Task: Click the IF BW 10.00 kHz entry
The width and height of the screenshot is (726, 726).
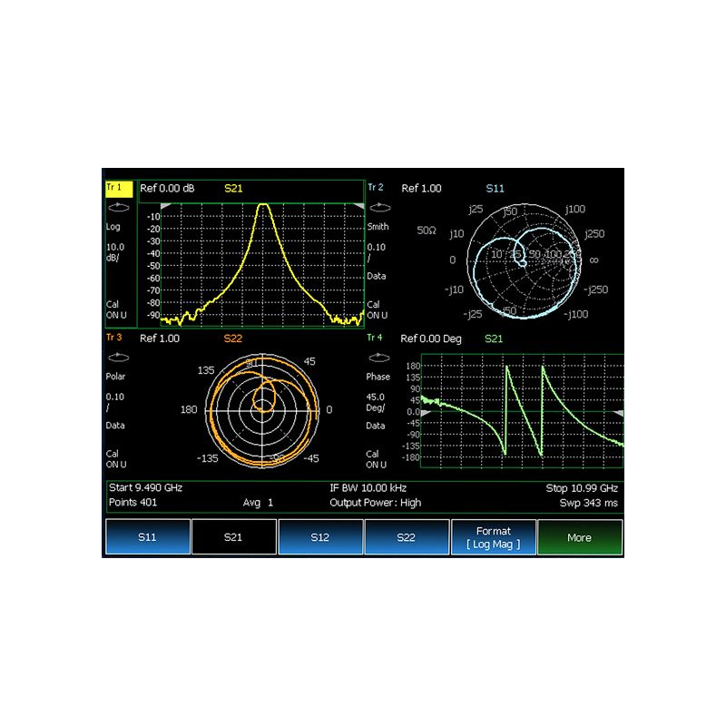Action: [x=368, y=488]
